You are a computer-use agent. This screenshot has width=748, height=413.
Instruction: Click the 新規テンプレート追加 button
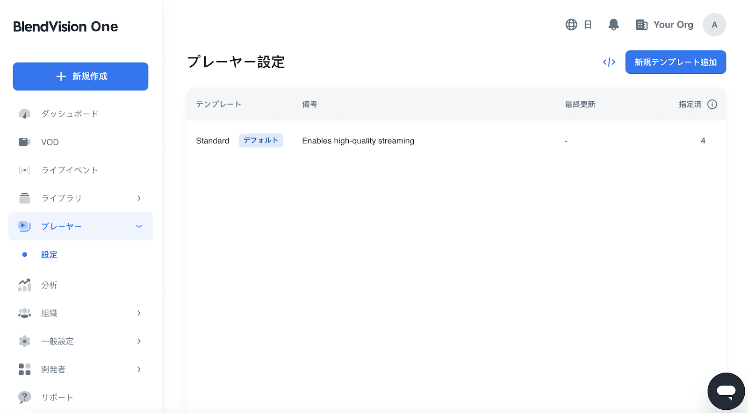[675, 62]
